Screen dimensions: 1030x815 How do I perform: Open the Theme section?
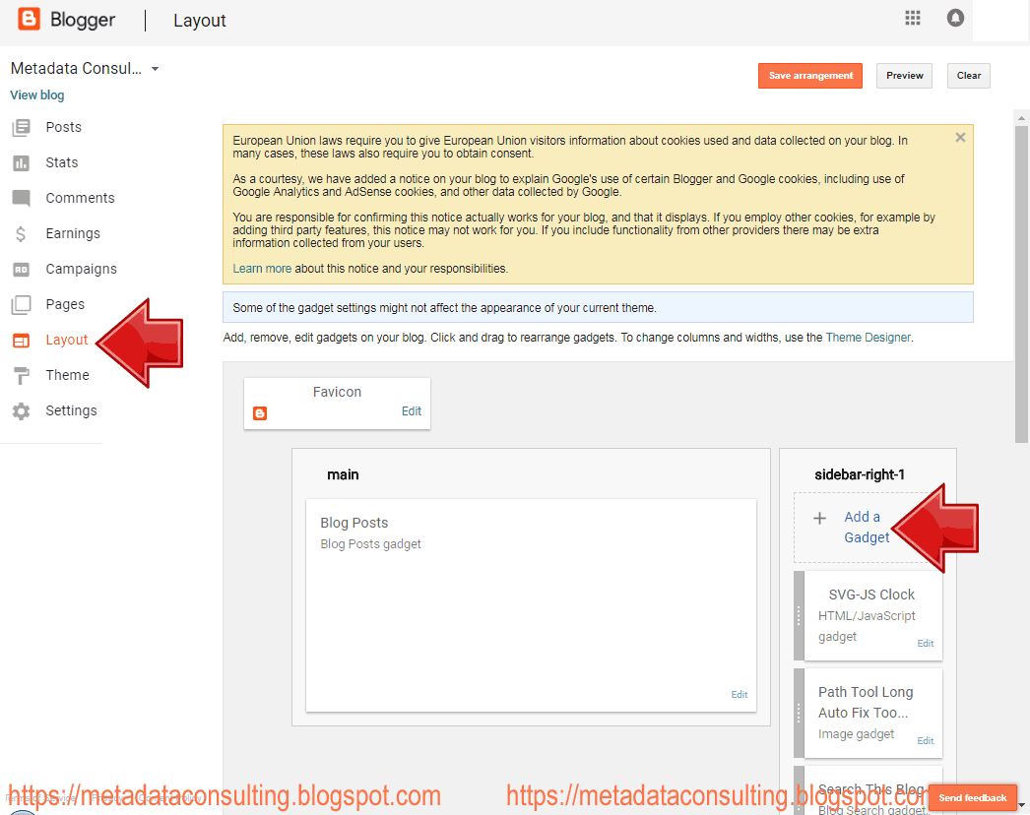click(67, 376)
